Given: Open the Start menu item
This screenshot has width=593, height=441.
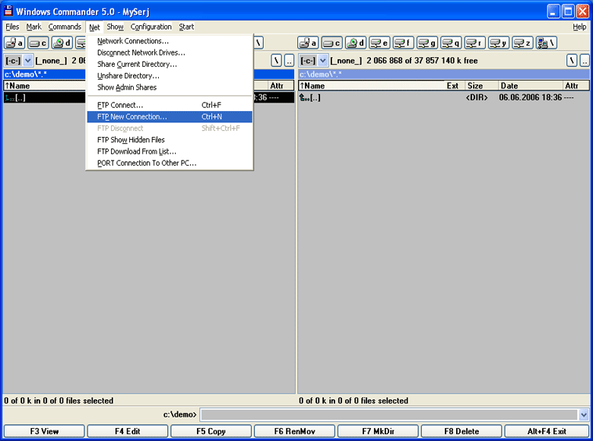Looking at the screenshot, I should (186, 27).
